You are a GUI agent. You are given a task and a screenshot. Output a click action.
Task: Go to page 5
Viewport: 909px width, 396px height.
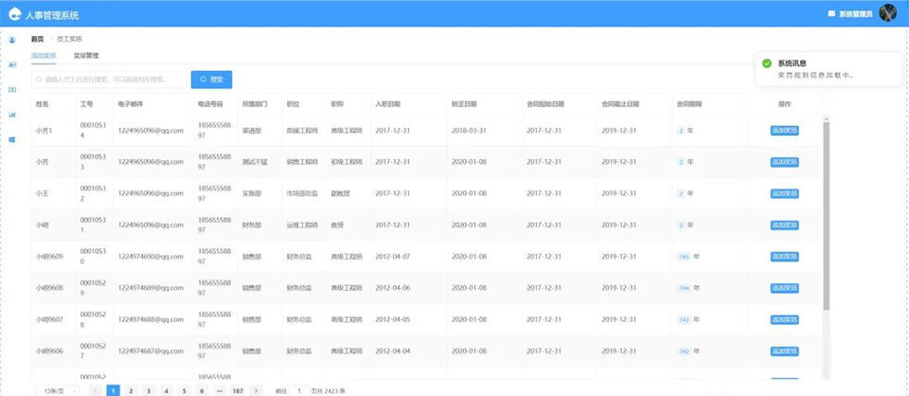184,390
